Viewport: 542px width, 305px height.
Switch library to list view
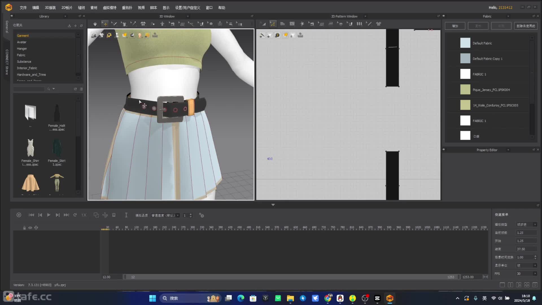(81, 89)
